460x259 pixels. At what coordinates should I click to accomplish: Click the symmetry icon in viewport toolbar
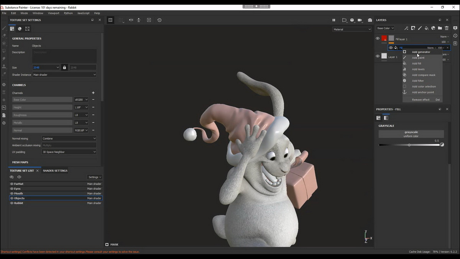pos(131,20)
